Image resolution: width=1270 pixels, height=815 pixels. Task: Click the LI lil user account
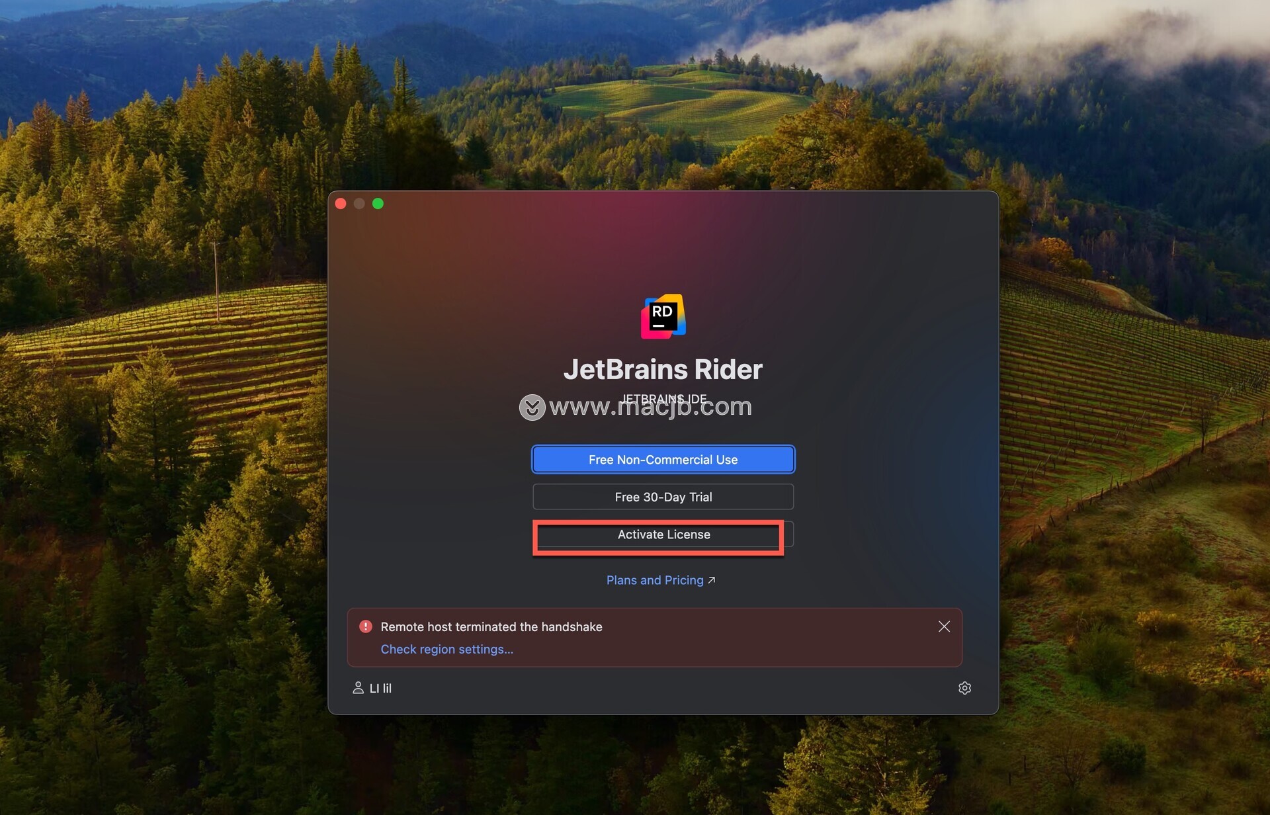point(372,688)
